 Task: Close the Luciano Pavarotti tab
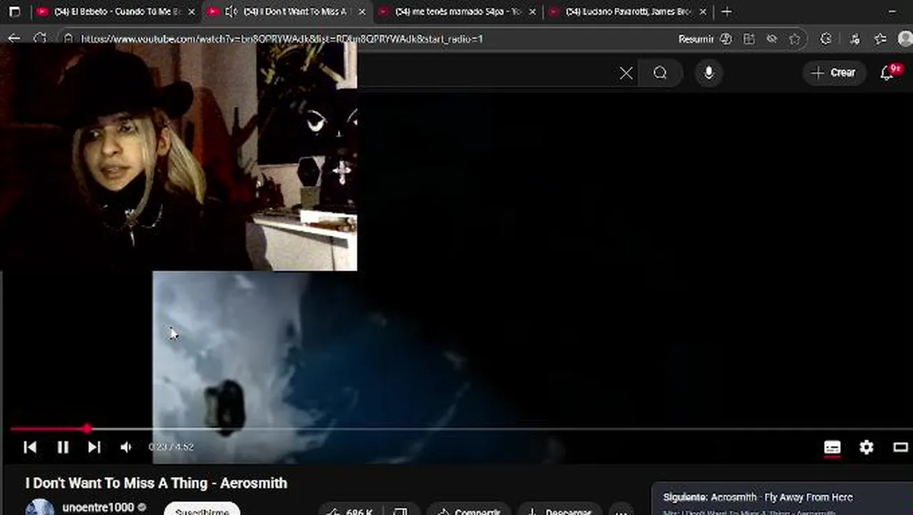(x=703, y=12)
